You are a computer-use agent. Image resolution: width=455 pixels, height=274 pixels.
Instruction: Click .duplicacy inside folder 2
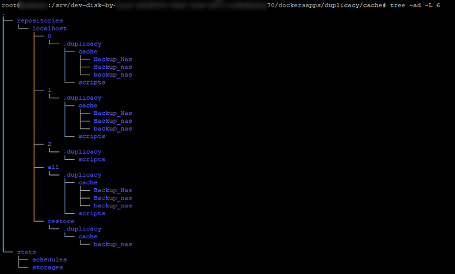[x=82, y=152]
